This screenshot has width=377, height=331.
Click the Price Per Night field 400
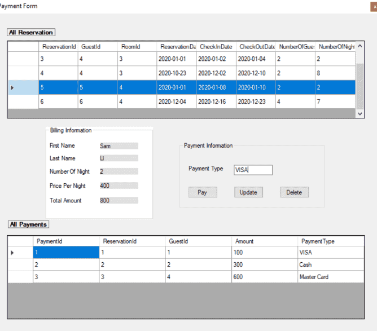click(x=119, y=186)
